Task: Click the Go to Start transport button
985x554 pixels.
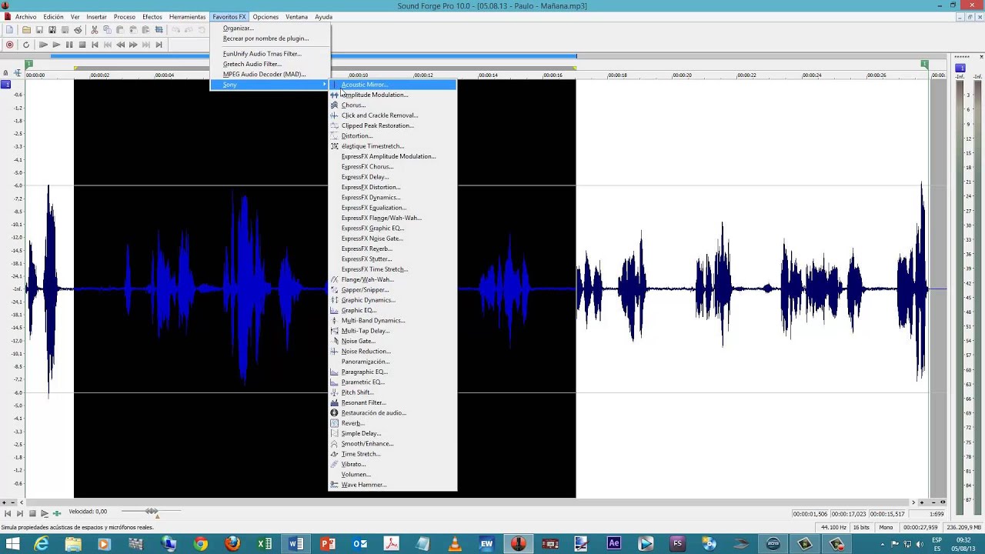Action: pyautogui.click(x=95, y=45)
